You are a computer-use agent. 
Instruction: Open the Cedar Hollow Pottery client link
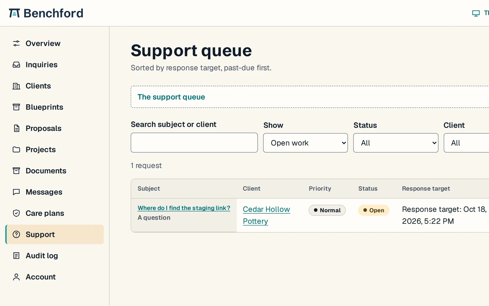(266, 215)
